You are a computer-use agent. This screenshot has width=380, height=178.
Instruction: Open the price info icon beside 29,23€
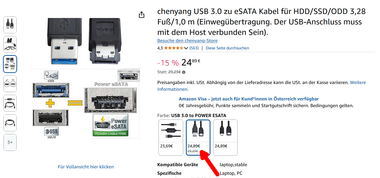pyautogui.click(x=184, y=72)
